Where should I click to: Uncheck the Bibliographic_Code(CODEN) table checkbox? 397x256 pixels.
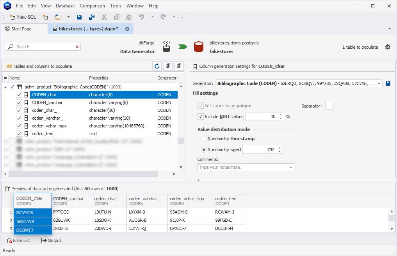(12, 87)
